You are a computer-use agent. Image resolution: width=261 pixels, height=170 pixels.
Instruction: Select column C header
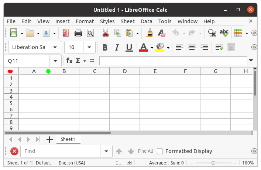pos(95,72)
